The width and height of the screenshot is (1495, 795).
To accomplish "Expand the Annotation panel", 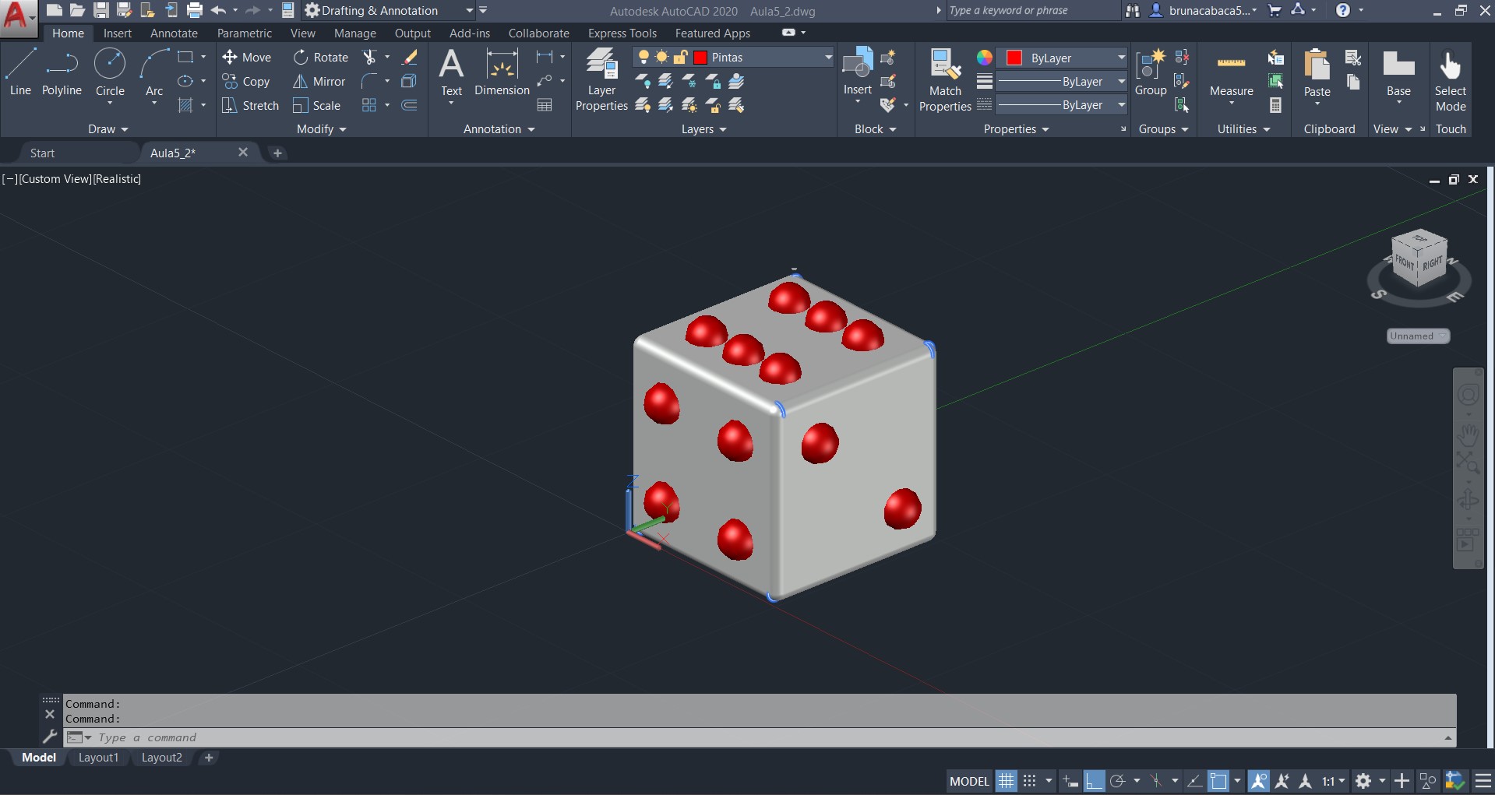I will 499,129.
